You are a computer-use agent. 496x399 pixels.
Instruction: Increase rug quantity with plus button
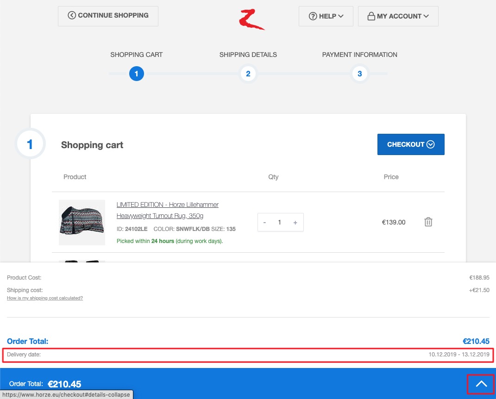[x=295, y=223]
